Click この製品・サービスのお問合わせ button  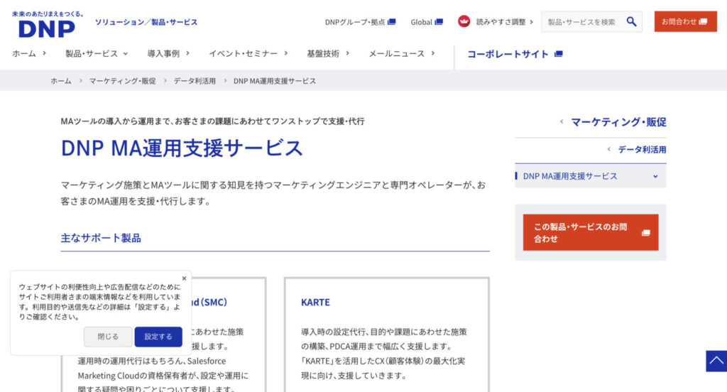click(x=591, y=232)
